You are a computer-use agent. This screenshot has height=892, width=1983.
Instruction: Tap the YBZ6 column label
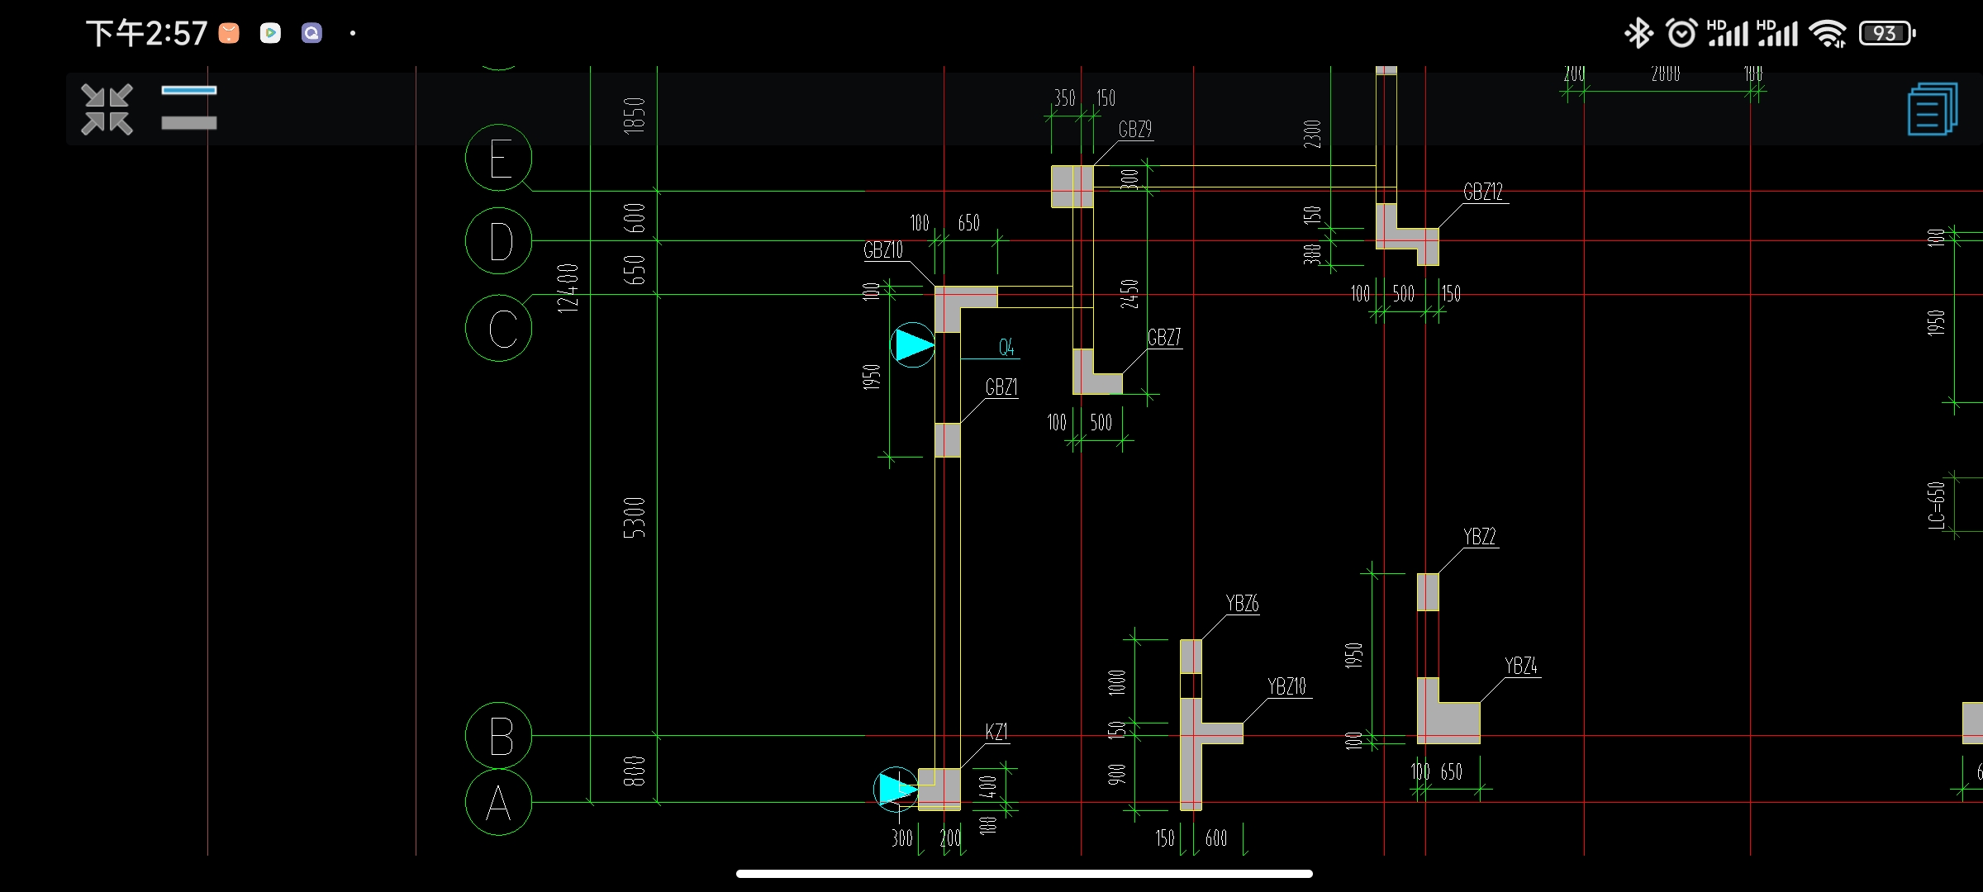[x=1243, y=604]
